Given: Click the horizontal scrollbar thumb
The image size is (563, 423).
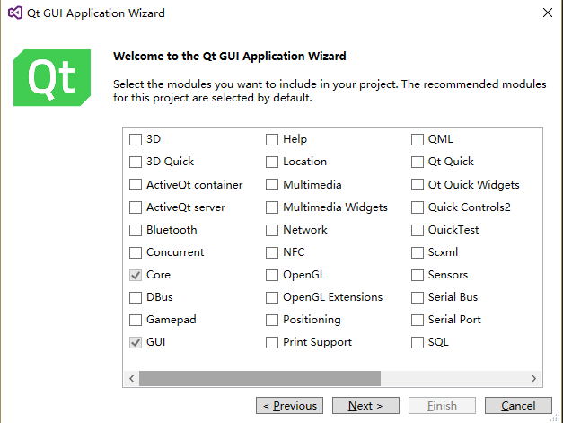Looking at the screenshot, I should click(260, 378).
